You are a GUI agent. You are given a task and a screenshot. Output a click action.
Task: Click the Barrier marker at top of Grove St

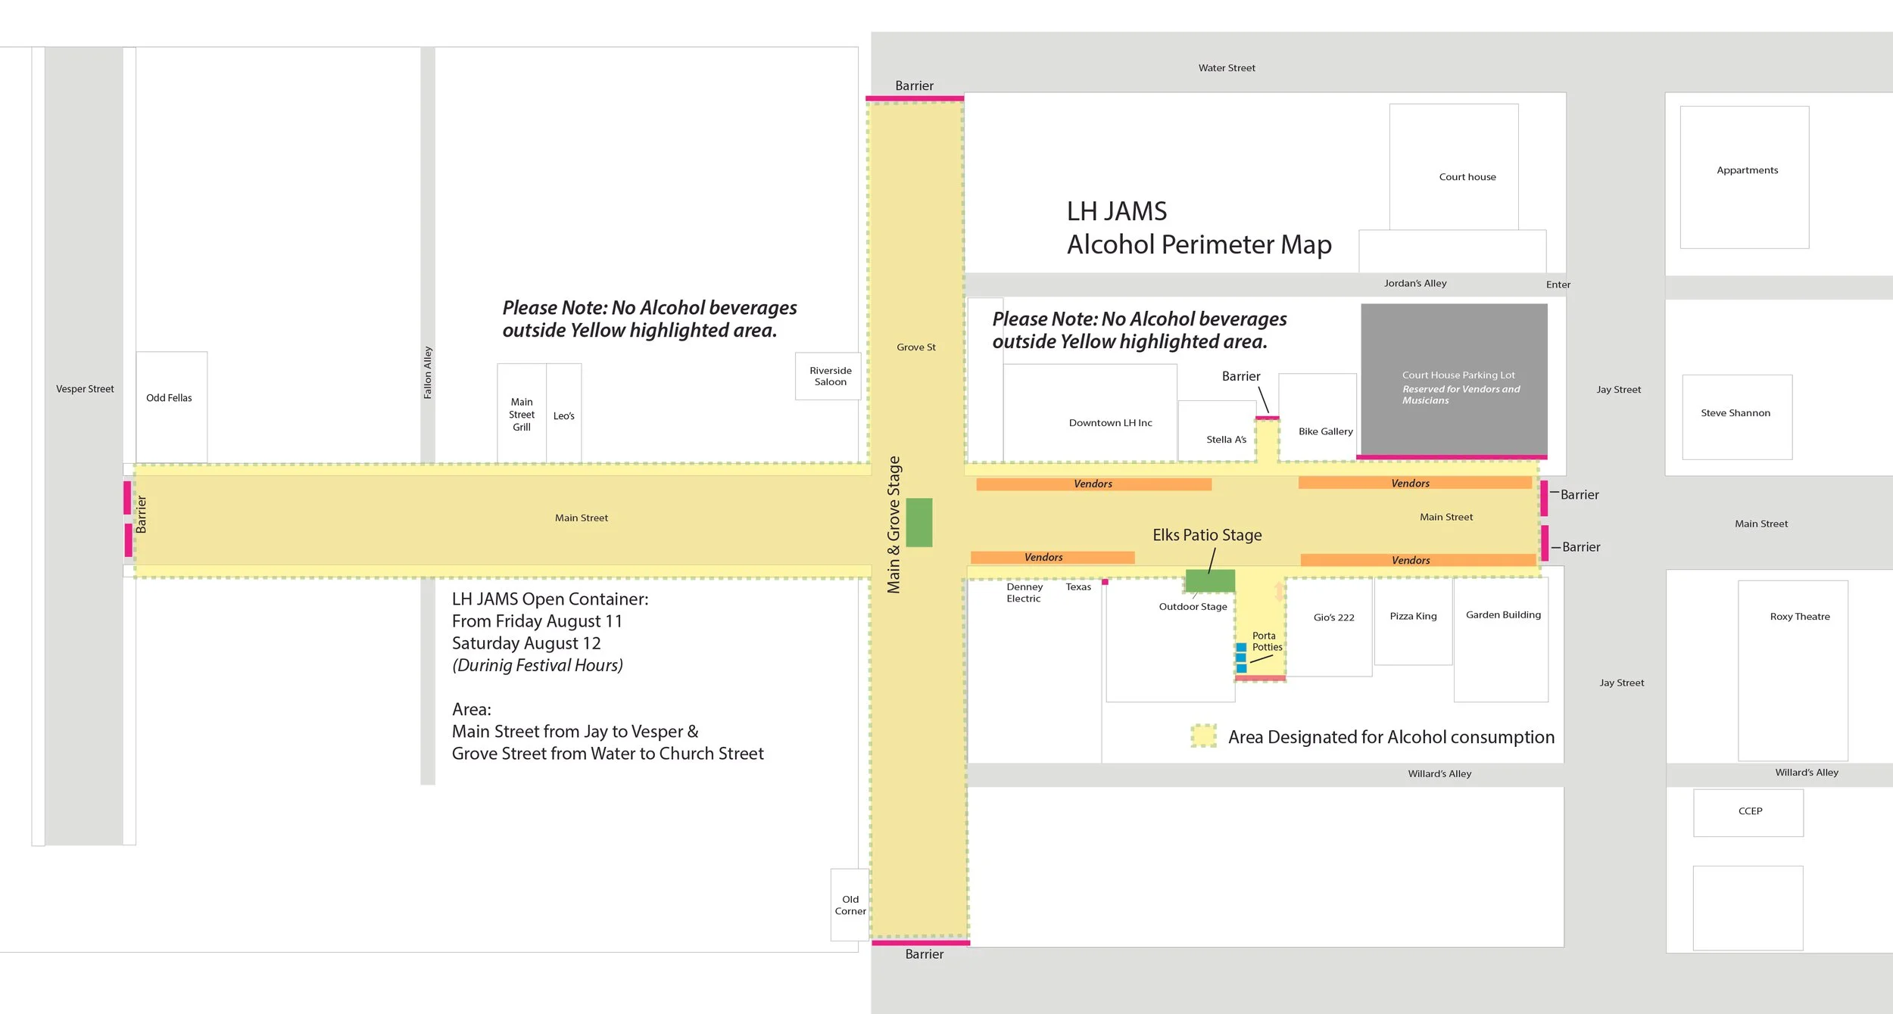tap(915, 97)
